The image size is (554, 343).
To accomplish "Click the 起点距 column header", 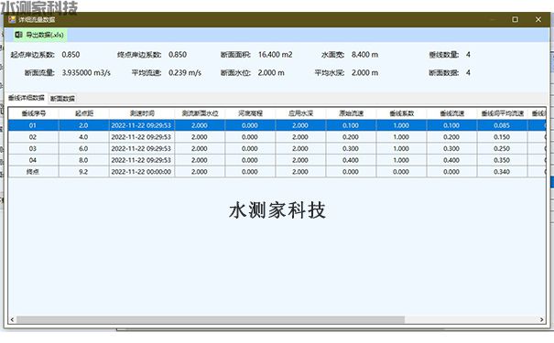I will [84, 113].
